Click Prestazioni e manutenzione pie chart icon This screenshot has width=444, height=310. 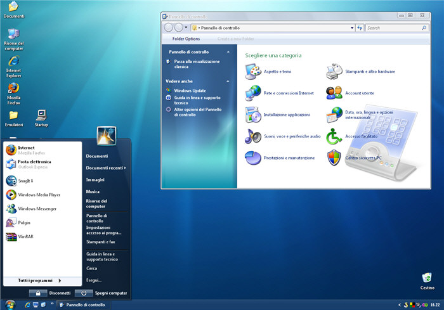click(253, 158)
